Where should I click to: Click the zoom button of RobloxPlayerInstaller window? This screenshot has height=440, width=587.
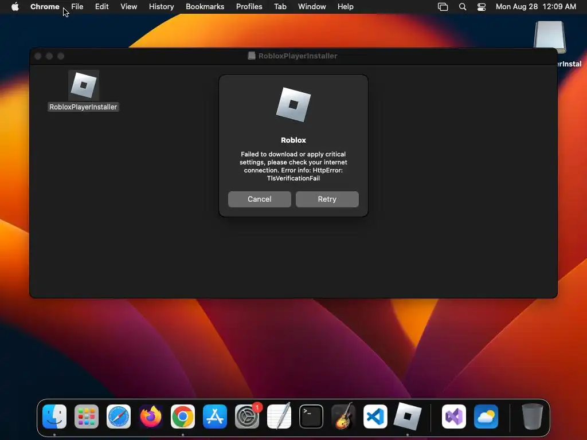tap(61, 56)
